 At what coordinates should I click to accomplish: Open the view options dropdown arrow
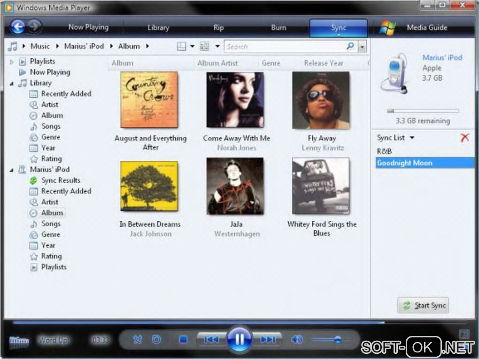tap(217, 47)
